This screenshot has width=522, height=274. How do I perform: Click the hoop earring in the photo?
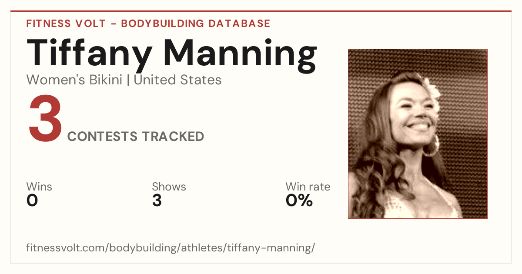point(431,146)
